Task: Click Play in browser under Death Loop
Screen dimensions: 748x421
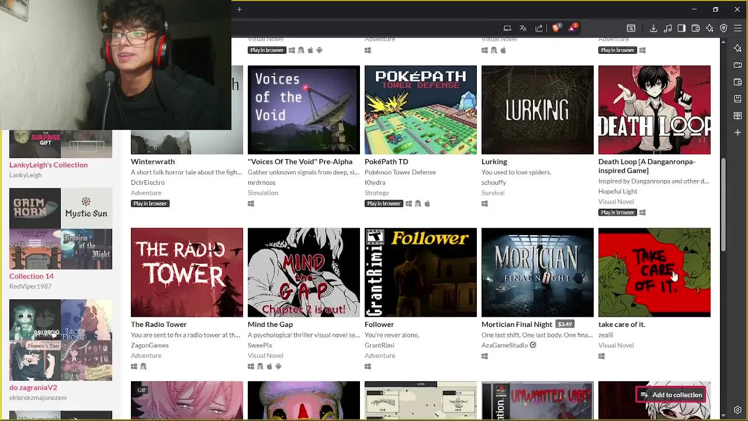Action: [x=618, y=212]
